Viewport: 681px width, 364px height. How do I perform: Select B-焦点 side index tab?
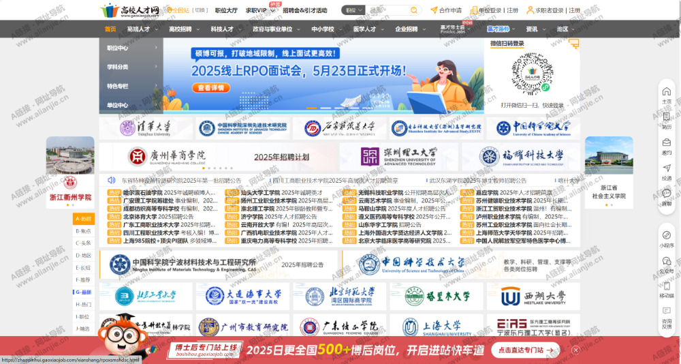(83, 231)
